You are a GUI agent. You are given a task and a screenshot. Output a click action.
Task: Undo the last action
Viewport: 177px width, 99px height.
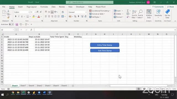pos(21,24)
